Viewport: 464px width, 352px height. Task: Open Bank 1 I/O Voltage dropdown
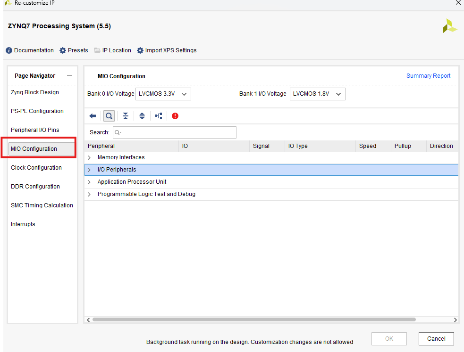pyautogui.click(x=317, y=94)
